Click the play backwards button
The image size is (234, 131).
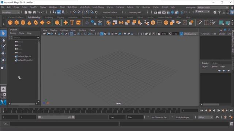214,110
